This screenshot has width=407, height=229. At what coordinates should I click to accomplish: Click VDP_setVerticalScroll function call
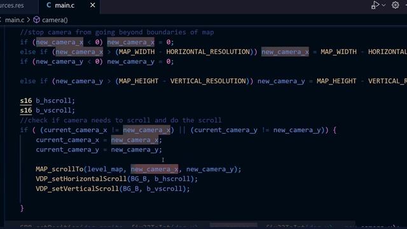77,189
